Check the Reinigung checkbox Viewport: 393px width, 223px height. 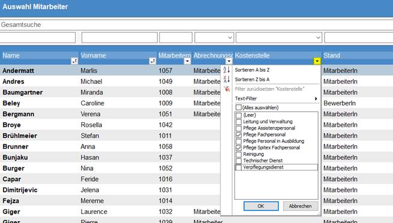[239, 154]
